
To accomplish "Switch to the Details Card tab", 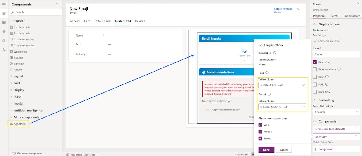I will (x=102, y=21).
